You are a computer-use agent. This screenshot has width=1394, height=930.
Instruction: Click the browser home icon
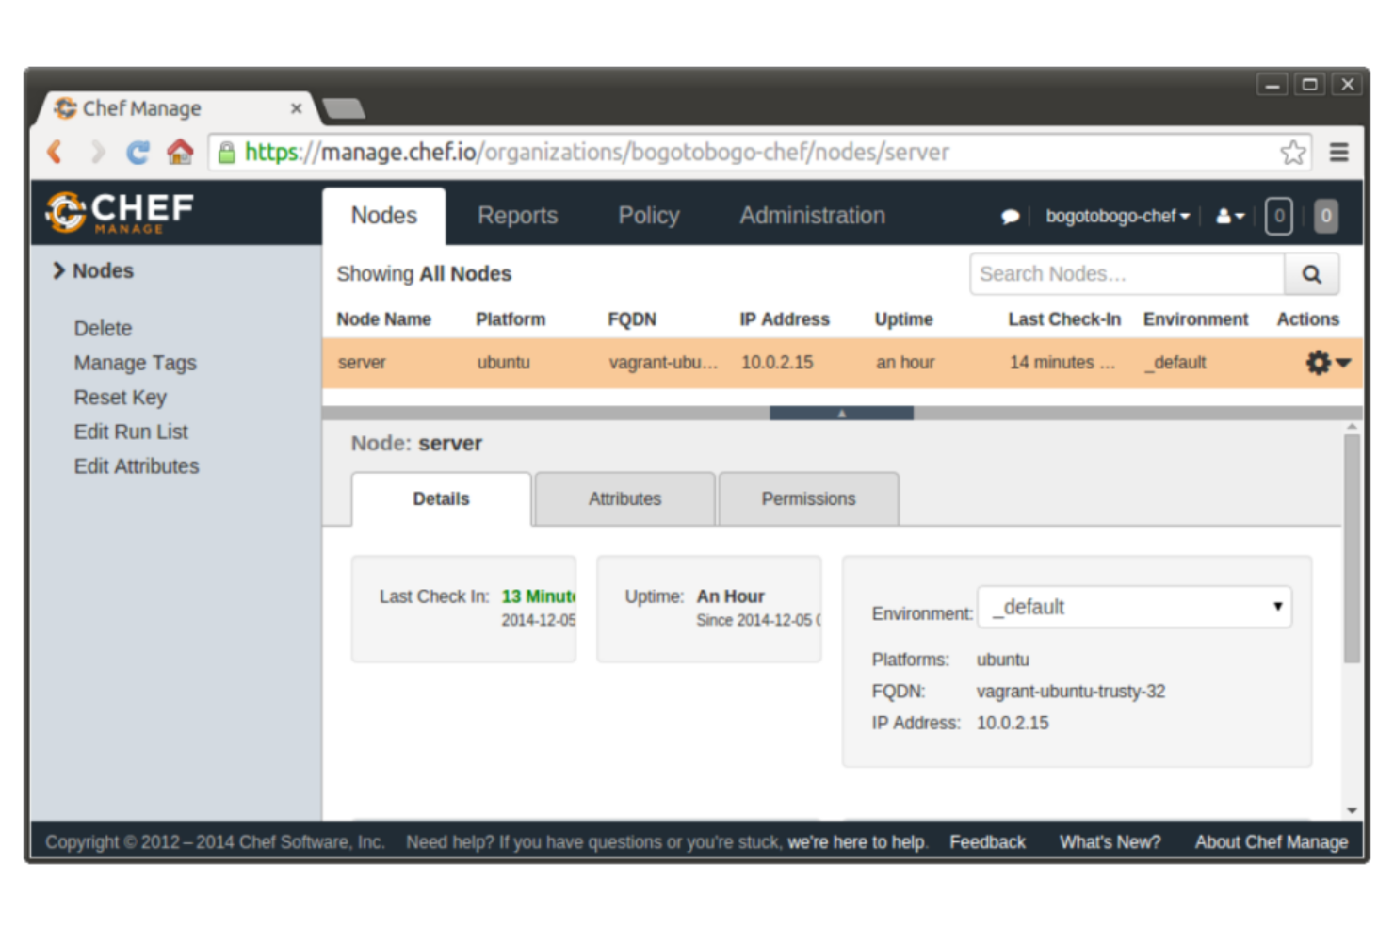[181, 152]
